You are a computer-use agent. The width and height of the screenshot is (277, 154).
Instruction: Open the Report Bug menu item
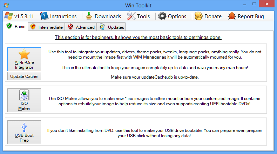pos(246,16)
